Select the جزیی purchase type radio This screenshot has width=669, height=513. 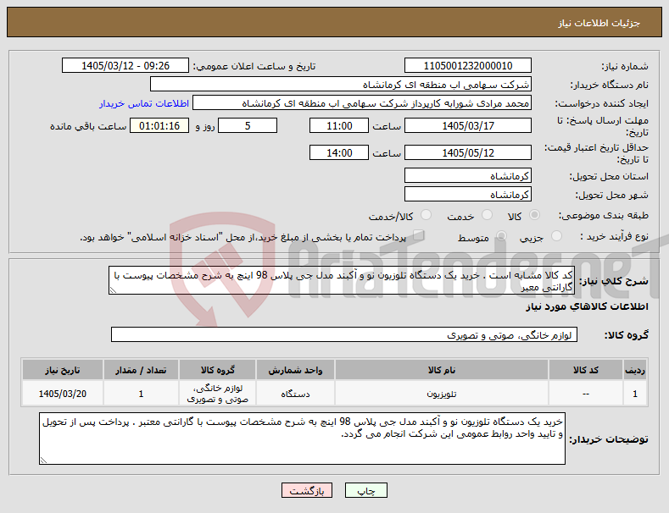556,235
